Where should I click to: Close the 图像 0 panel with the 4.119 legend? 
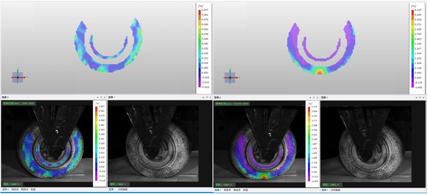tap(317, 97)
